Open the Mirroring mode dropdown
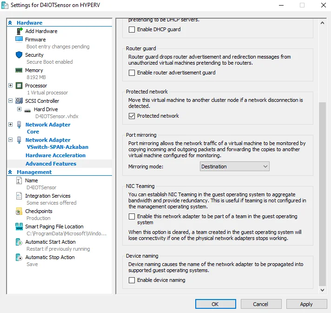The width and height of the screenshot is (331, 313). tap(235, 166)
